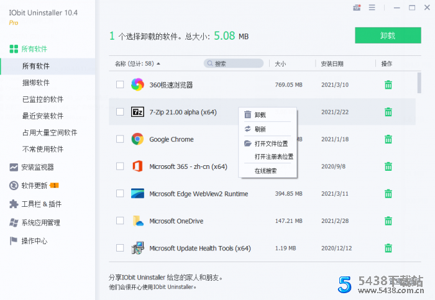Click the 分享IObit Uninstaller share text
The image size is (435, 300).
[x=166, y=278]
